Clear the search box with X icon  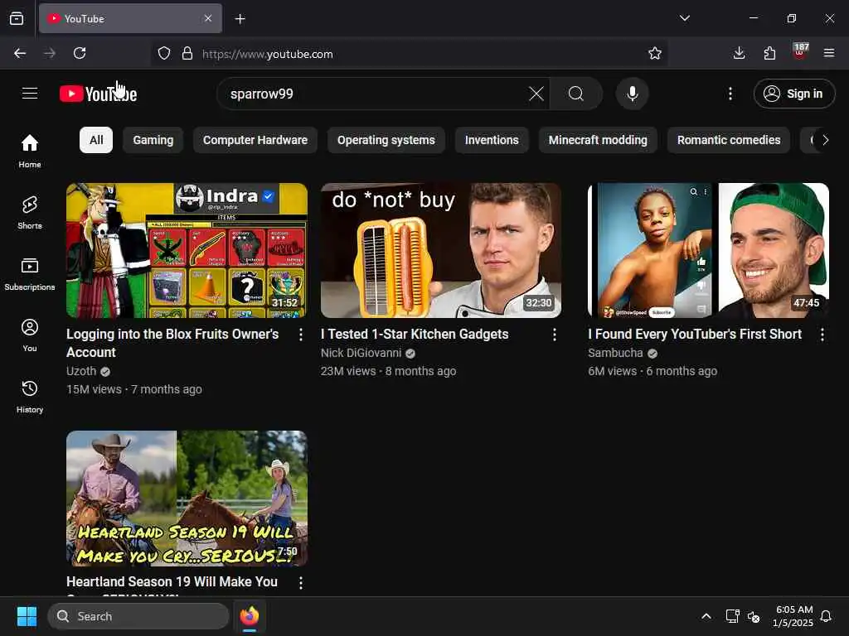pos(536,94)
